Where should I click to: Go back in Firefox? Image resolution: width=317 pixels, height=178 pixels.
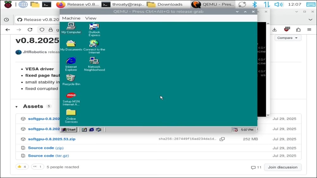pos(8,30)
